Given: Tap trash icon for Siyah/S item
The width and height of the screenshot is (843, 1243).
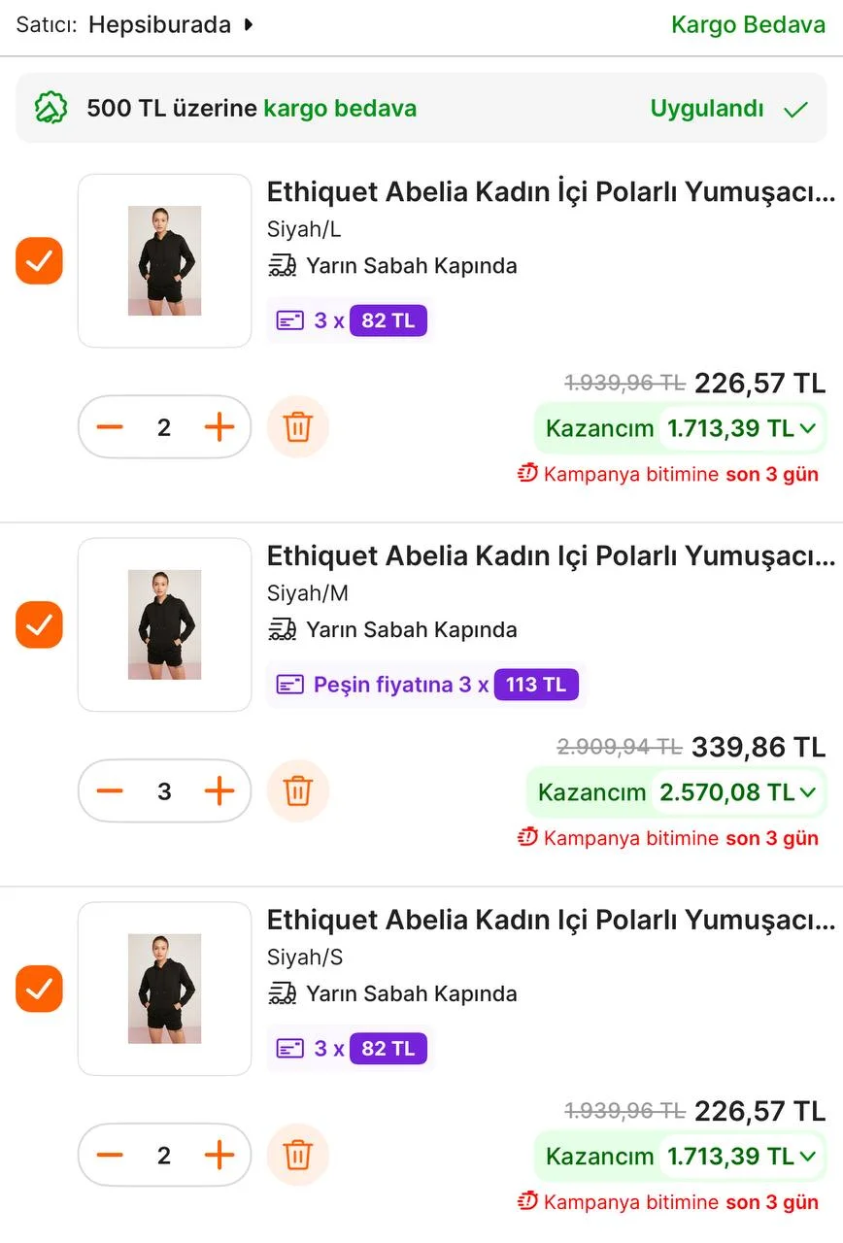Looking at the screenshot, I should (298, 1155).
